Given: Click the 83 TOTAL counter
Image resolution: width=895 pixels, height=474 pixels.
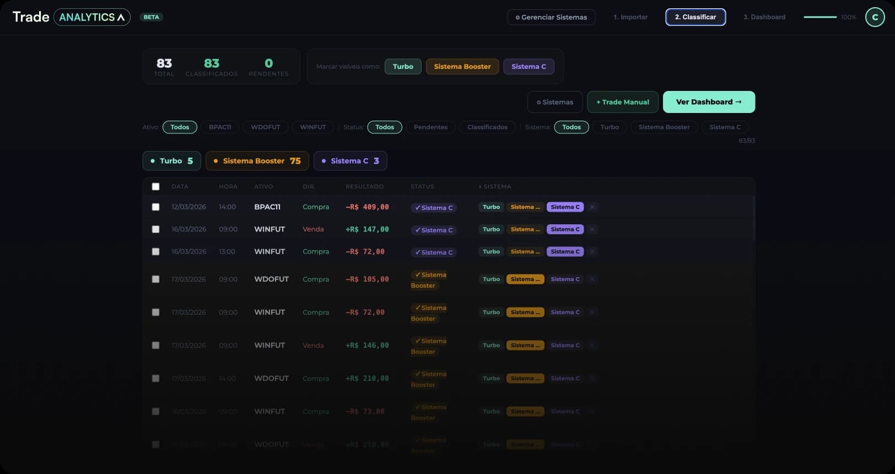Looking at the screenshot, I should click(x=164, y=67).
